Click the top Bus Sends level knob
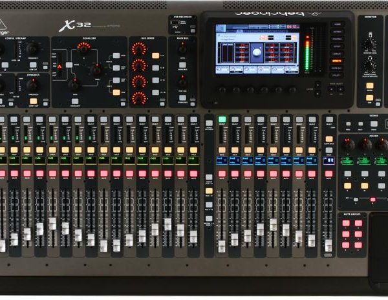This screenshot has width=388, height=300. coord(139,50)
